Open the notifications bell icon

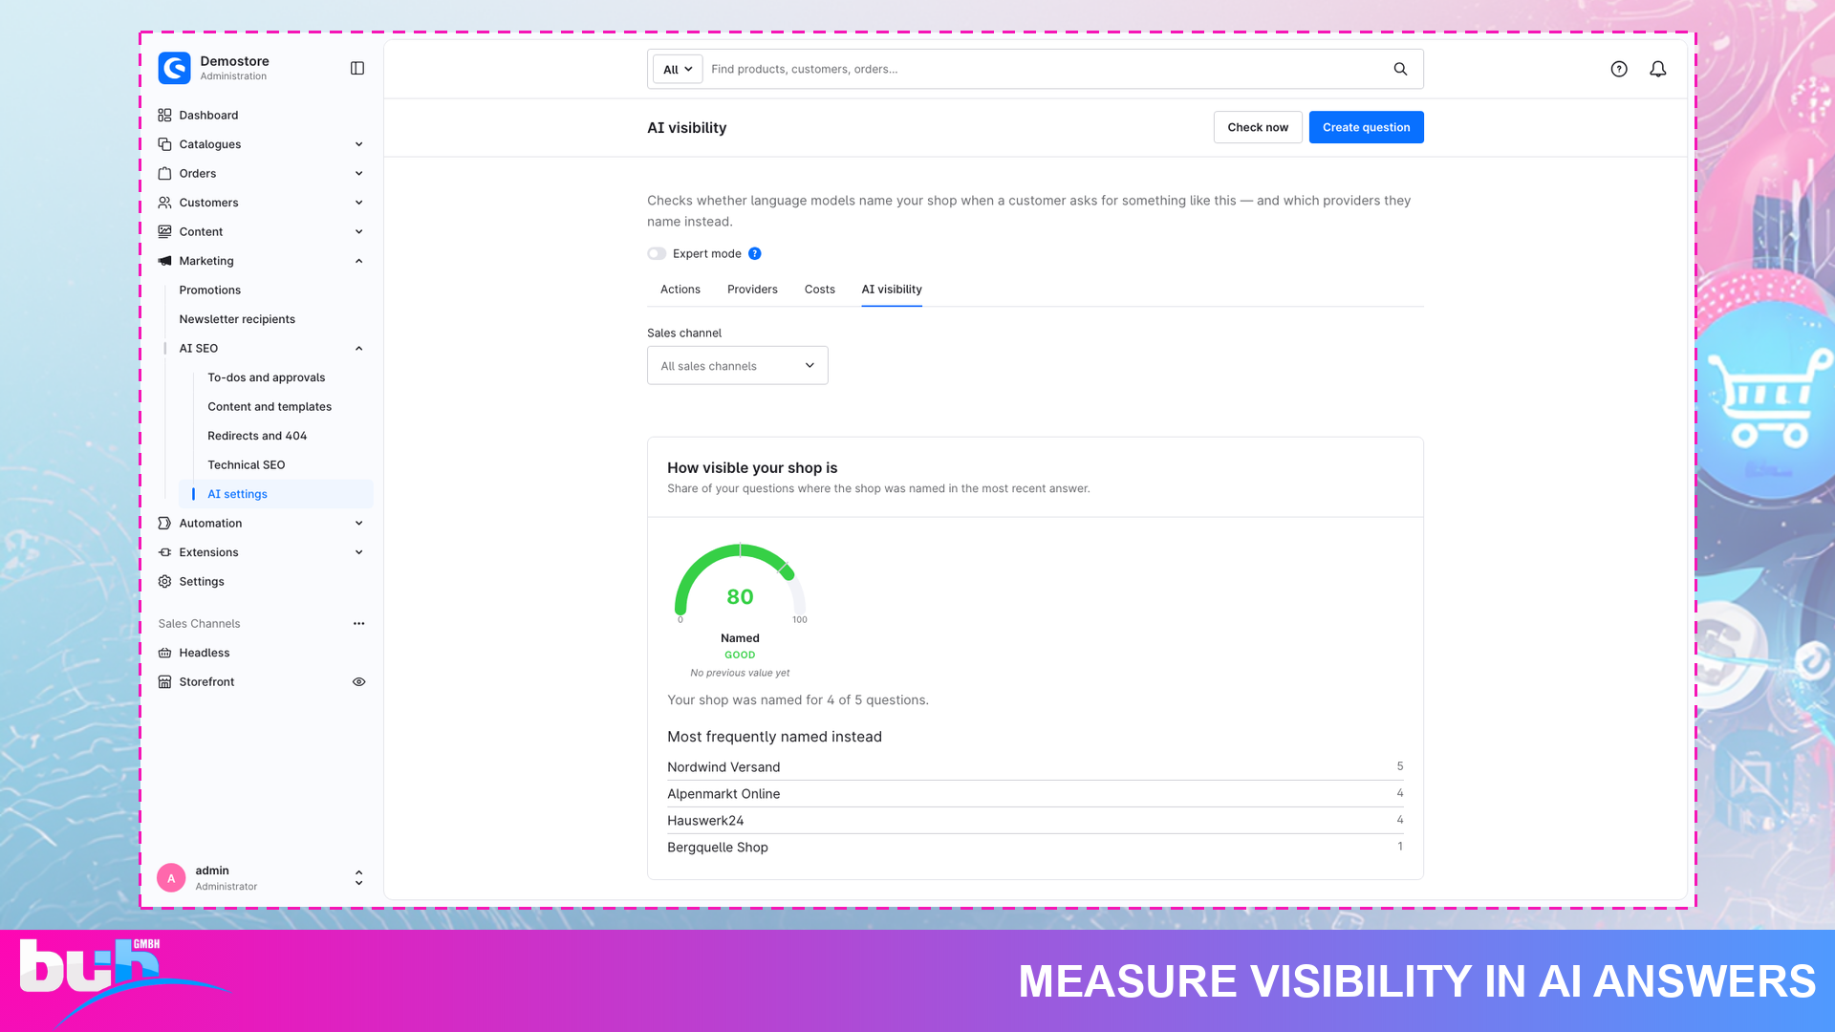[1658, 69]
